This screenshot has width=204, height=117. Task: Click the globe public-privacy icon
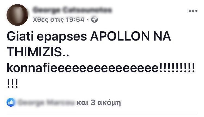coord(94,20)
